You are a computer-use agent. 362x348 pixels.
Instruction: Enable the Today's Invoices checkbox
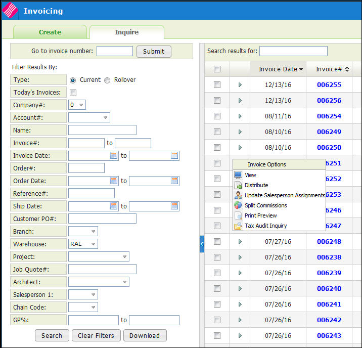73,93
